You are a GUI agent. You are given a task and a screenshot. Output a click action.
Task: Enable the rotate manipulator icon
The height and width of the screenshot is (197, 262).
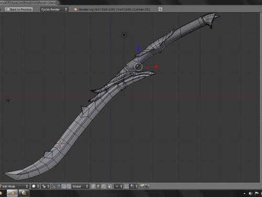coord(64,186)
